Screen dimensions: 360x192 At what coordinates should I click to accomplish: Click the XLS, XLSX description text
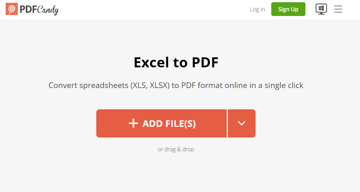[x=176, y=85]
